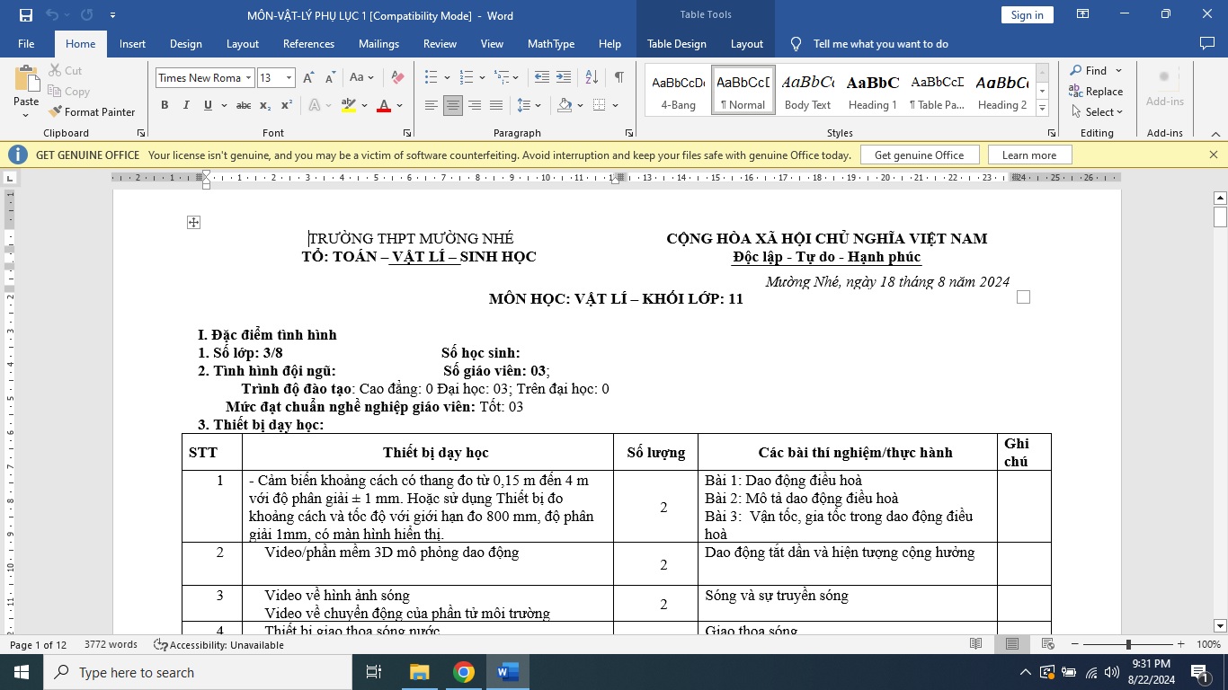Toggle Italic formatting
Image resolution: width=1228 pixels, height=690 pixels.
pyautogui.click(x=186, y=105)
